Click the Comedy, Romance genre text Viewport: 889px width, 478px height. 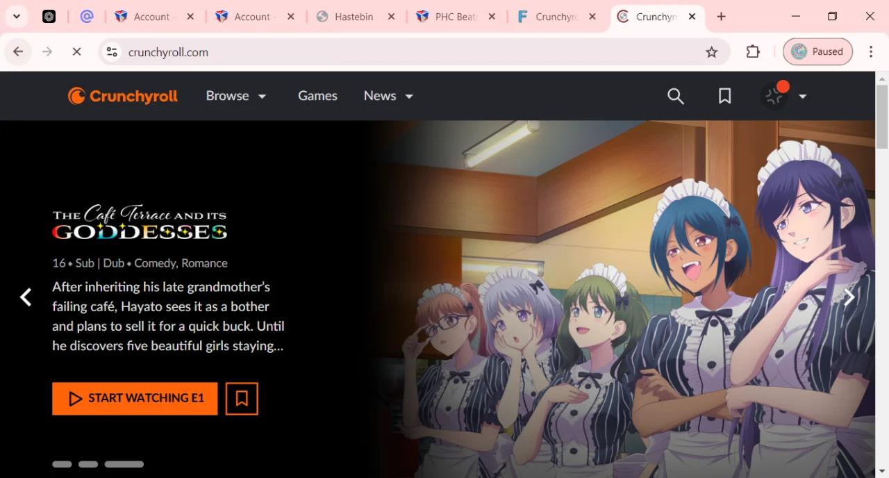(181, 263)
